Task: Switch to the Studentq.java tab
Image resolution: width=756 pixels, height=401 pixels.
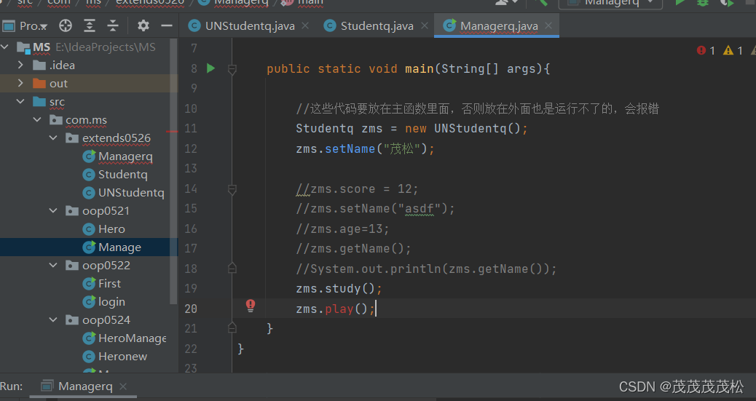Action: [x=377, y=26]
